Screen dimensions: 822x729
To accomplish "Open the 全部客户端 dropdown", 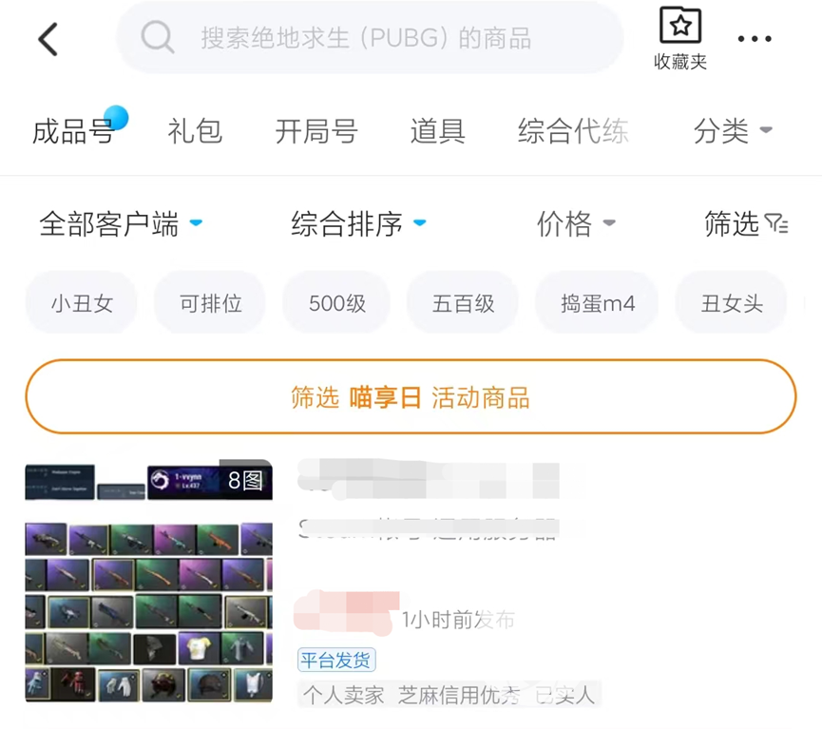I will [x=121, y=224].
